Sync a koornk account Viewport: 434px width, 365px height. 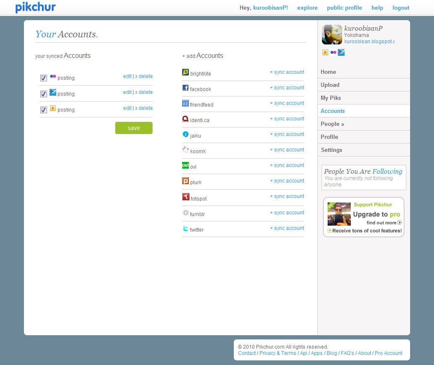pyautogui.click(x=287, y=149)
